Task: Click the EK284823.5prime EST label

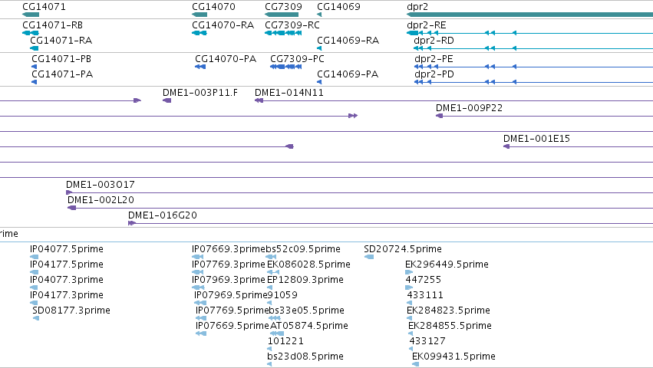Action: pos(449,310)
